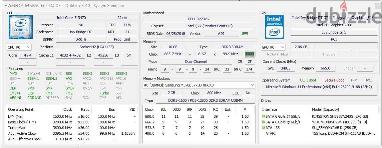382x148 pixels.
Task: Click the Intel Q77 (Panther Point DO) chipset field
Action: click(x=209, y=26)
